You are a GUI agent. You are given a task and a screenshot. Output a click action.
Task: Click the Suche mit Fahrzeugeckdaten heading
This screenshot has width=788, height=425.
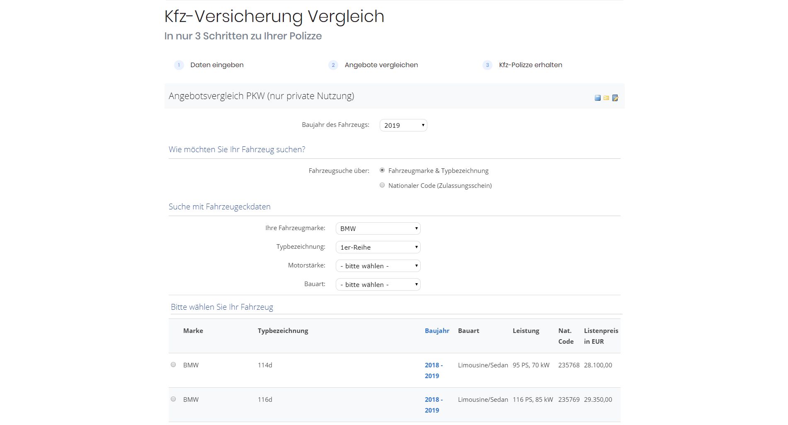(x=220, y=206)
